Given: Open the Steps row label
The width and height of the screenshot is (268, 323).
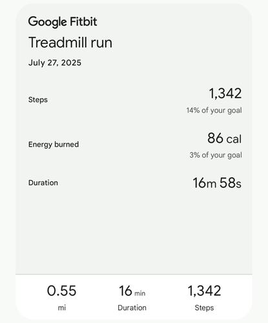Looking at the screenshot, I should click(x=38, y=99).
